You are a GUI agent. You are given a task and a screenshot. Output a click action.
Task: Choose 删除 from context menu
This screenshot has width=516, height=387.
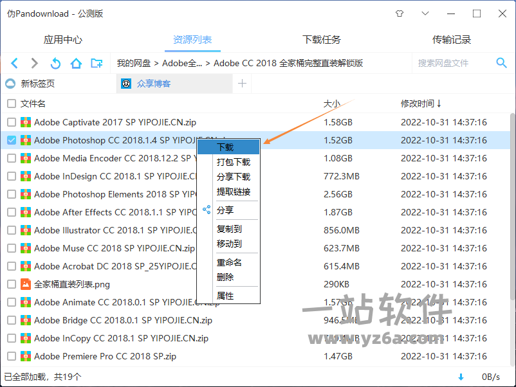point(225,277)
